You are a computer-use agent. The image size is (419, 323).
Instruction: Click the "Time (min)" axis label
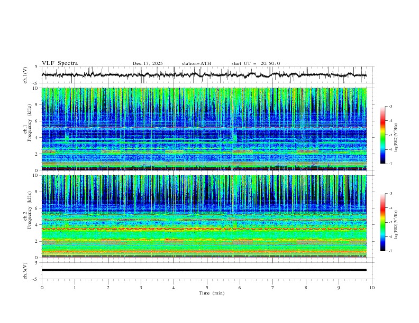[212, 293]
